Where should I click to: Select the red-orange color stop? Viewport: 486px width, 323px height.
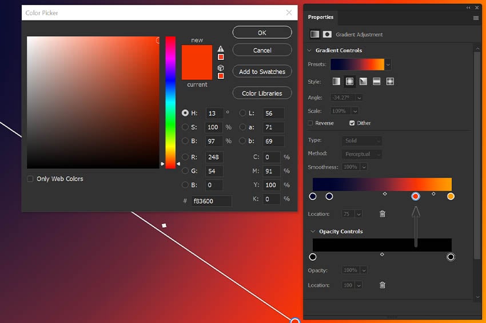pyautogui.click(x=416, y=196)
